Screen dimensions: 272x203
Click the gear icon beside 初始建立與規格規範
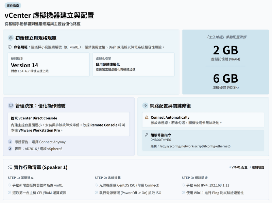[x=11, y=38]
